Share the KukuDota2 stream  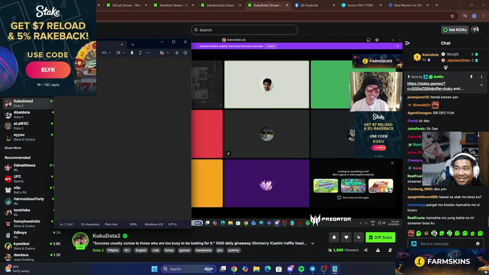366,250
